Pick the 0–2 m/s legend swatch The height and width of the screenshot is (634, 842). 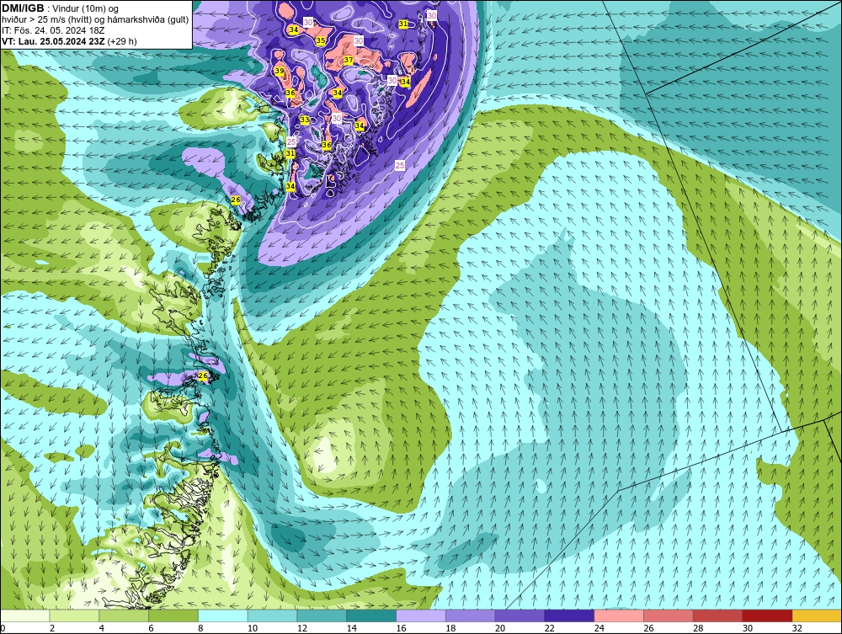tap(24, 615)
